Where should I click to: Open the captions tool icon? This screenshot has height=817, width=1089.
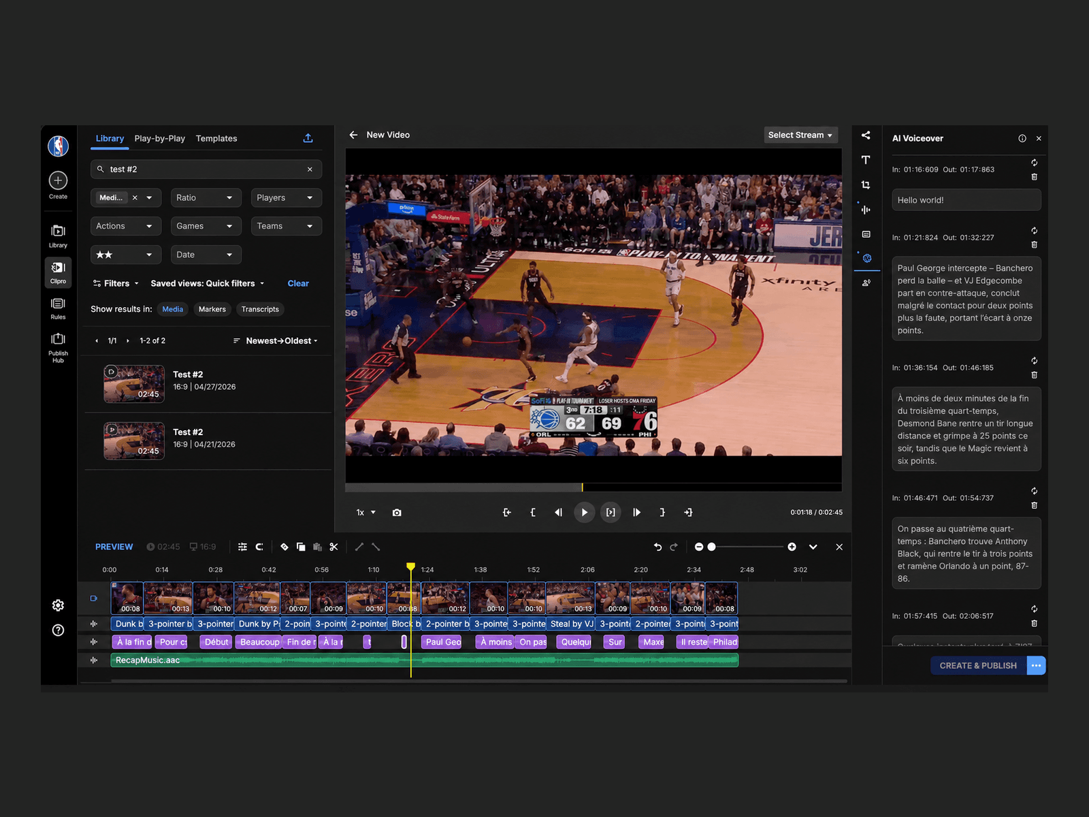[x=866, y=234]
